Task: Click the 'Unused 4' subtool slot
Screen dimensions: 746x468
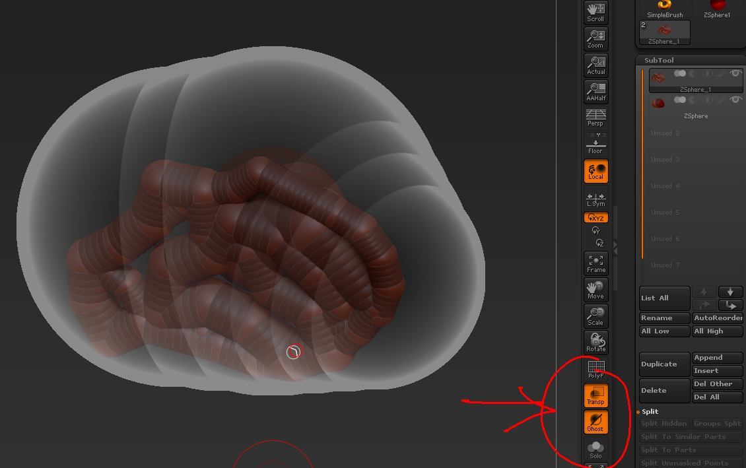Action: point(696,186)
